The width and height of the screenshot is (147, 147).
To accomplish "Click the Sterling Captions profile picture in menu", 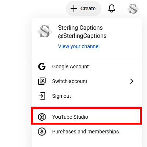I will coord(45,31).
